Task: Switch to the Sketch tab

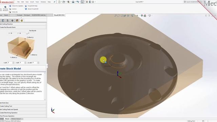Action: coord(6,15)
